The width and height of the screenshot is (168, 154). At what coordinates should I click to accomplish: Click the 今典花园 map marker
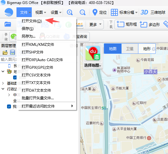138,60
